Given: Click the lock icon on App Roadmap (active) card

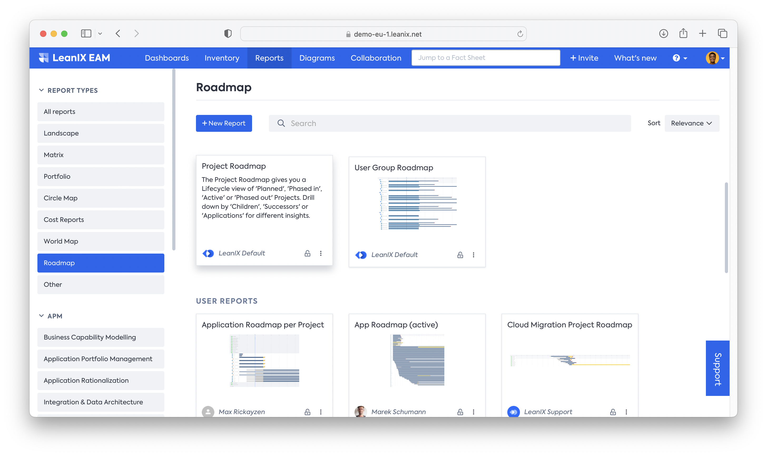Looking at the screenshot, I should pyautogui.click(x=460, y=412).
